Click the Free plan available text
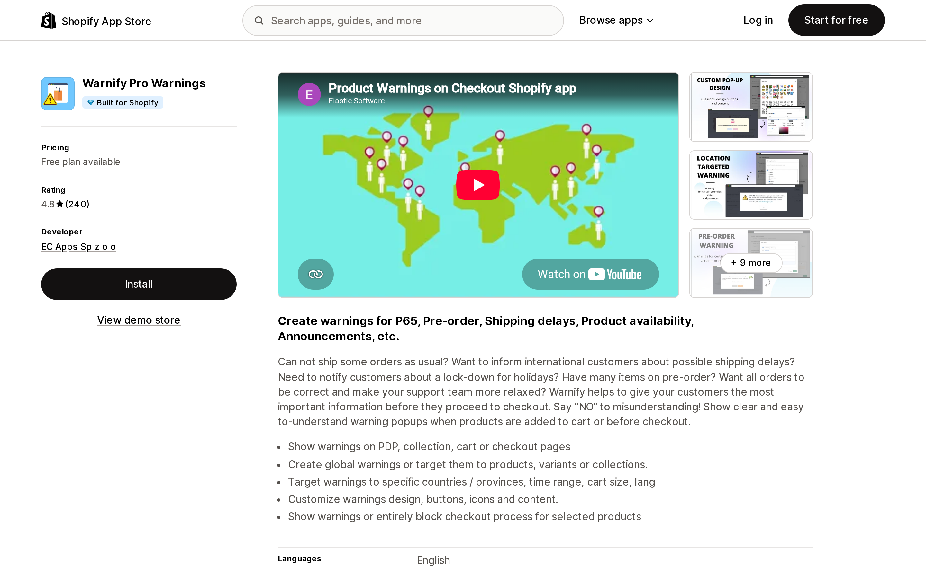 (81, 162)
